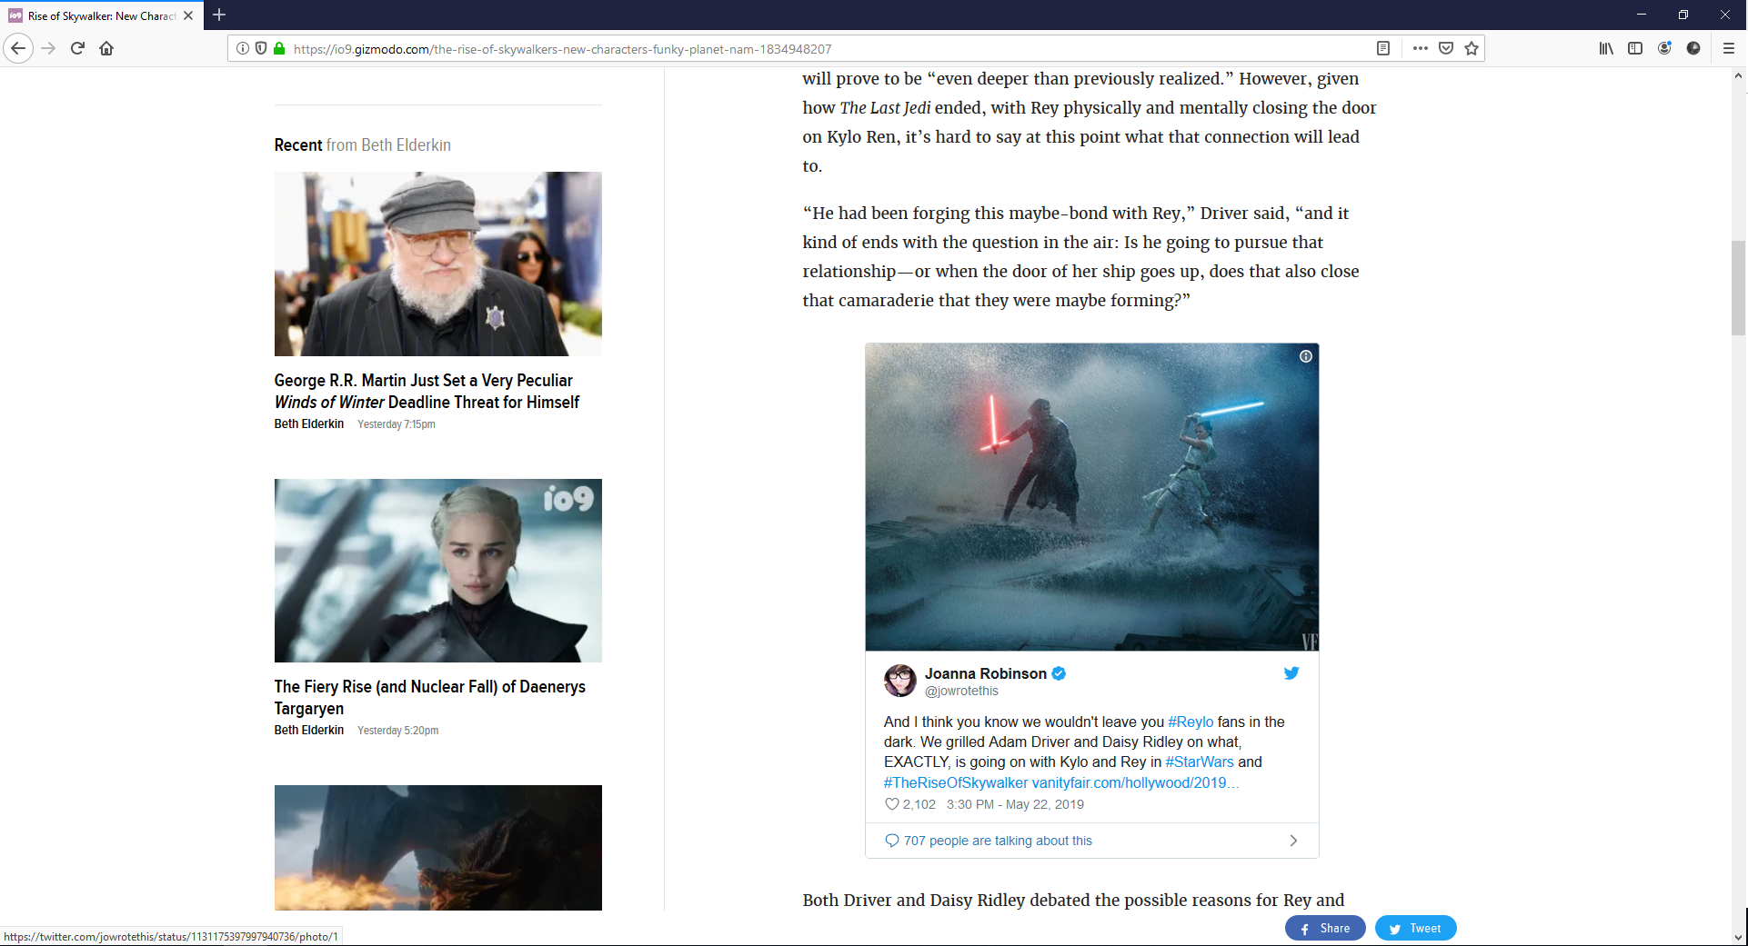Open the page actions ellipsis menu

click(1420, 48)
